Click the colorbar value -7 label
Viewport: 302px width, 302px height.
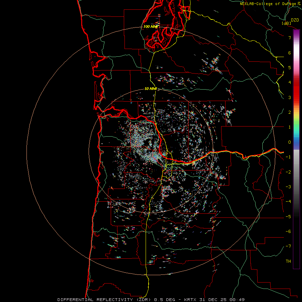288,246
